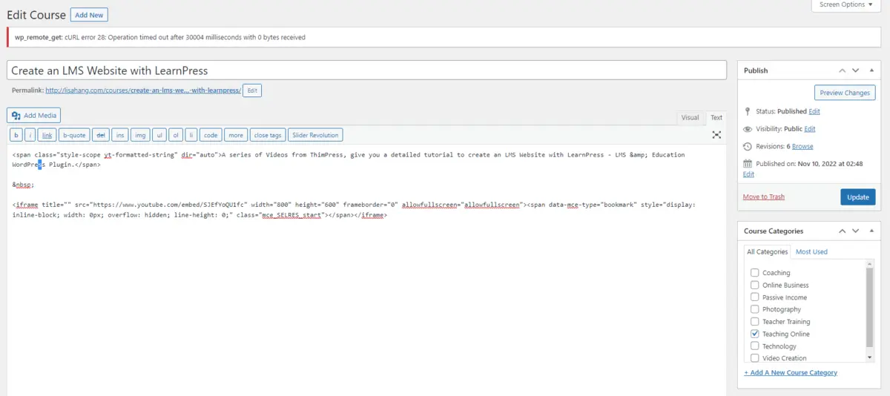Edit the Public visibility link
Image resolution: width=890 pixels, height=396 pixels.
point(810,129)
